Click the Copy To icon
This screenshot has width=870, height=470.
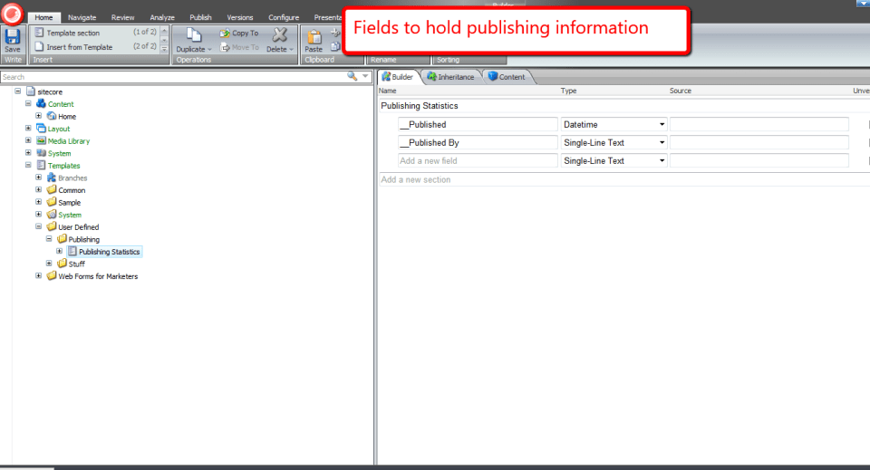pyautogui.click(x=225, y=34)
